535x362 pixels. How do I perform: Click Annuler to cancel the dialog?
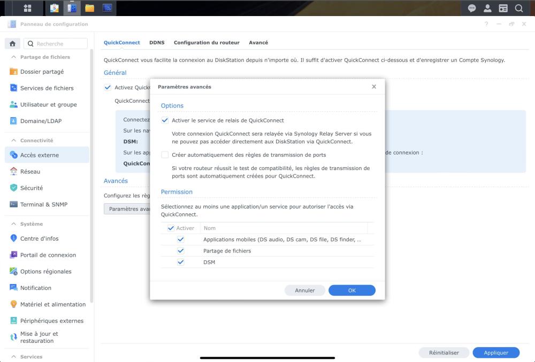[x=305, y=290]
